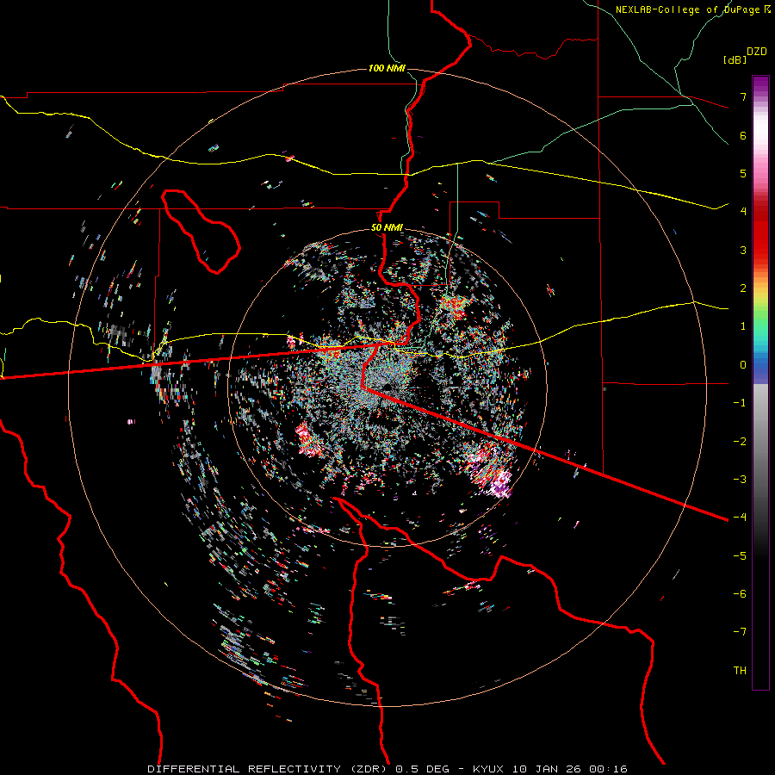Click the KYUX radar site identifier
Image resolution: width=775 pixels, height=775 pixels.
(488, 769)
